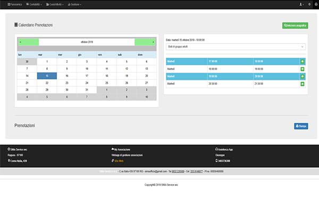Click green icon in third Martedì row
319x199 pixels.
(x=303, y=77)
